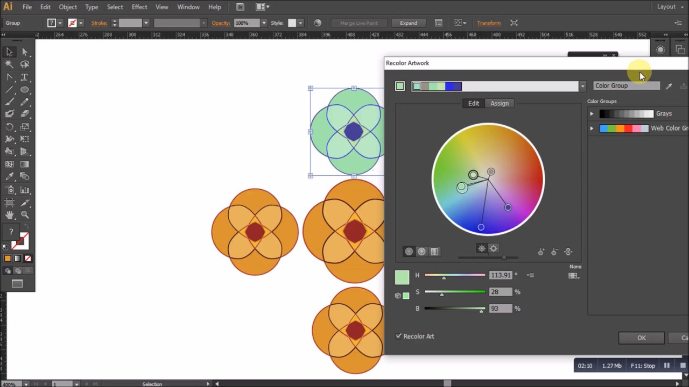
Task: Uncheck the Recolor Art checkbox
Action: [399, 336]
